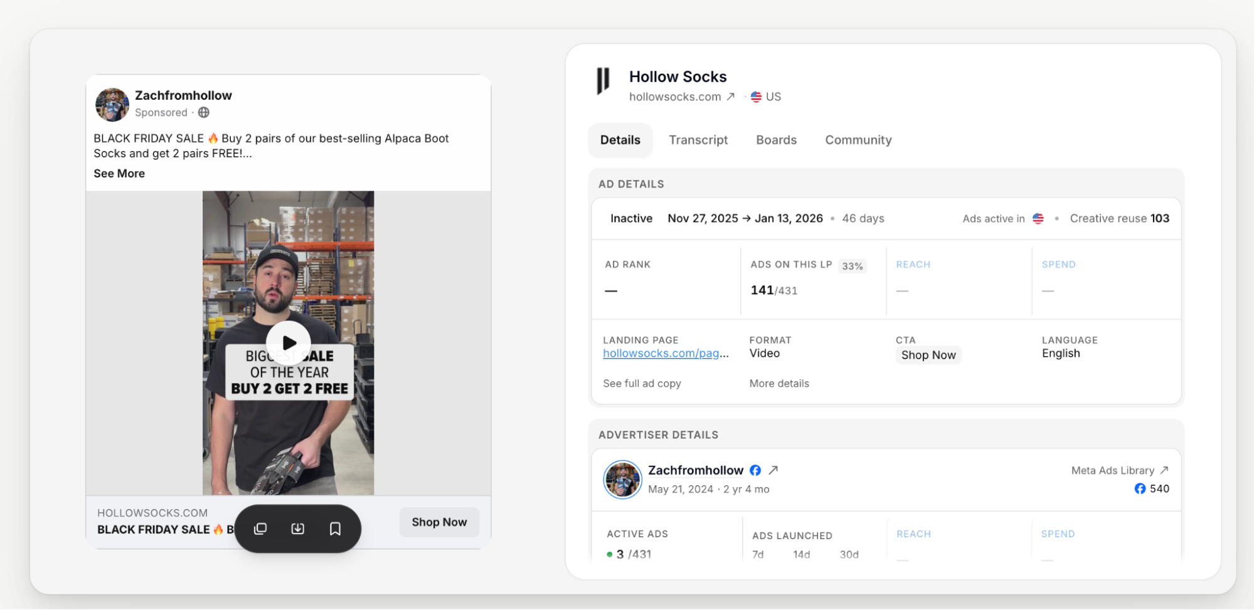Viewport: 1254px width, 610px height.
Task: Click the download icon in floating toolbar
Action: click(x=298, y=528)
